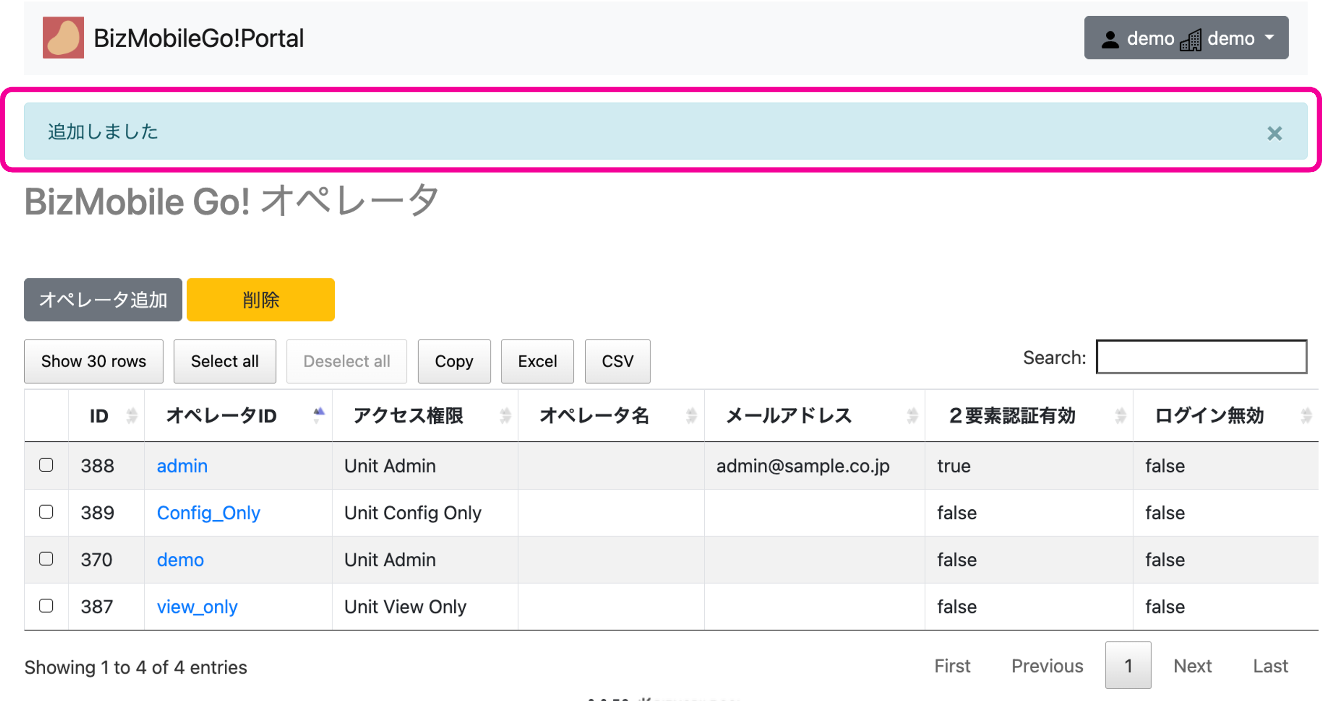Export the table with the Excel button
Image resolution: width=1340 pixels, height=702 pixels.
tap(537, 361)
